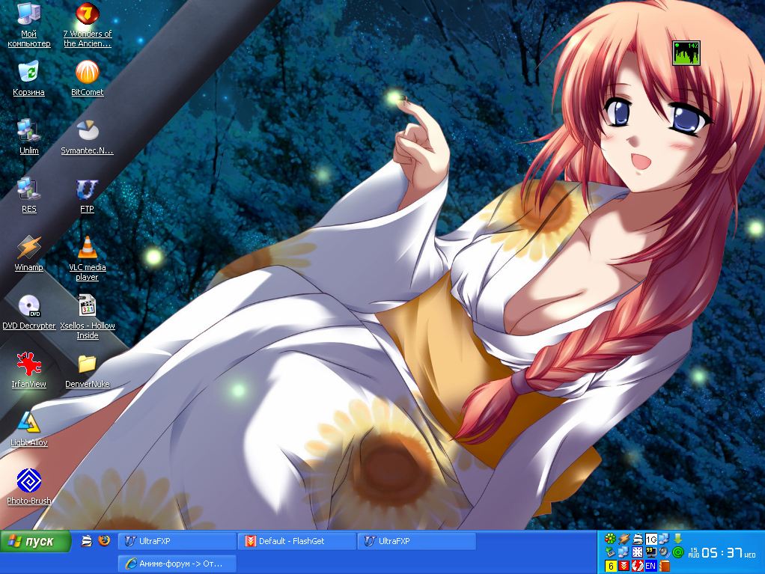Click the red-white circular arrows tray icon

(638, 566)
